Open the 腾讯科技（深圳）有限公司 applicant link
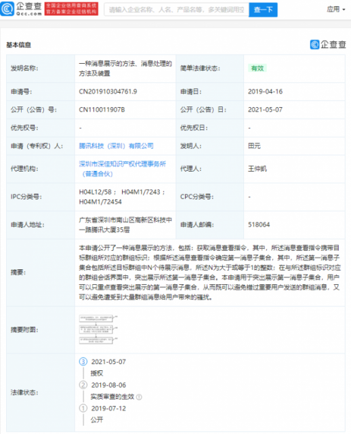The width and height of the screenshot is (351, 434). pos(116,146)
